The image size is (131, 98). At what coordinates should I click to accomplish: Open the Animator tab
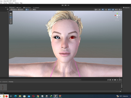point(36,8)
